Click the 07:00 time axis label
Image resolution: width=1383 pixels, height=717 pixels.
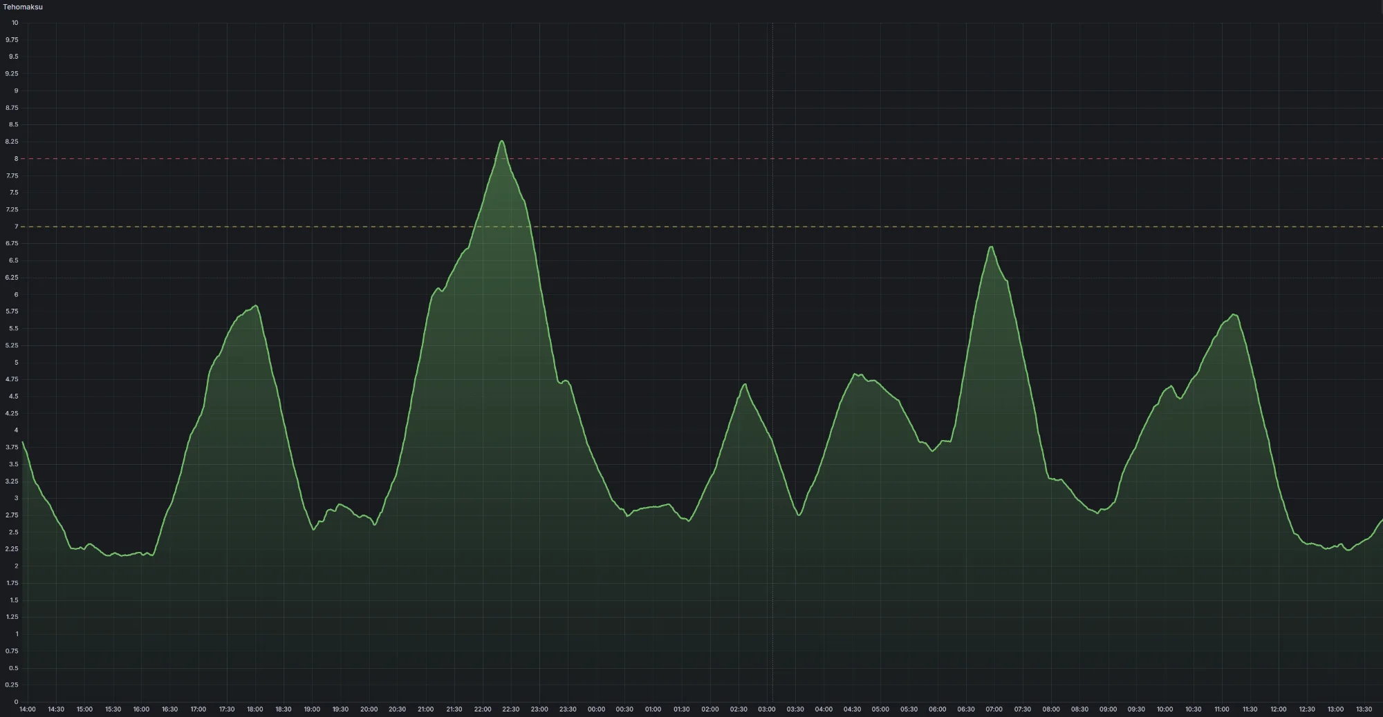994,709
